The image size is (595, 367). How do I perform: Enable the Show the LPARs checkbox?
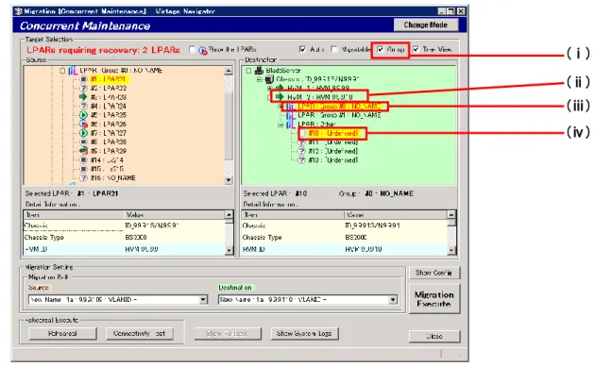pyautogui.click(x=193, y=50)
